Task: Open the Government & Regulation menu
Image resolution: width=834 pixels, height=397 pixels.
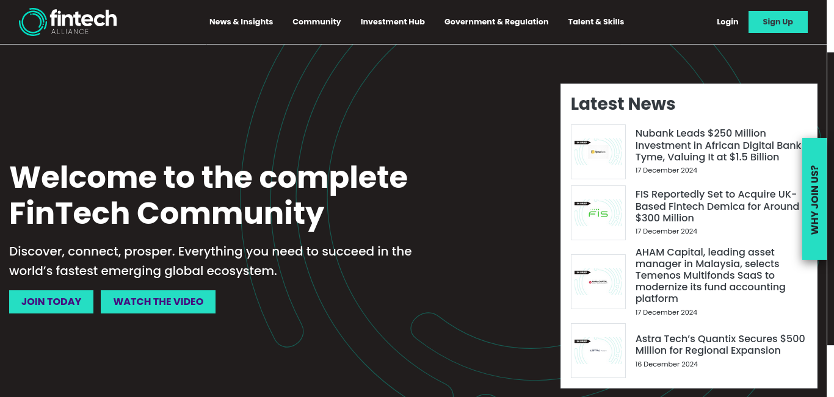Action: click(x=496, y=22)
